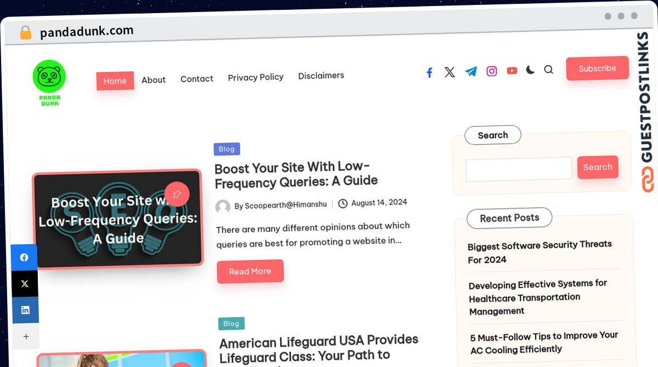658x367 pixels.
Task: Select the Home navigation tab
Action: 115,81
